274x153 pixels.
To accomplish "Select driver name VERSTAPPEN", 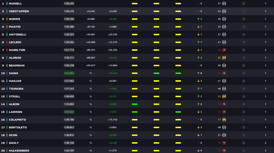I will [19, 11].
